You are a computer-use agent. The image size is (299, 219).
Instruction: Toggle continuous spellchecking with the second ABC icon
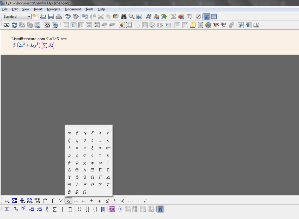76,17
